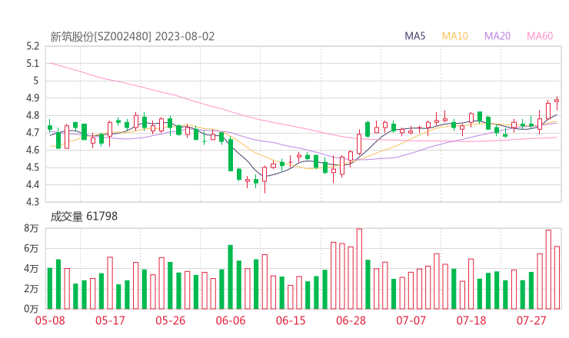Screen dimensions: 569x338
Task: Click the MA60 legend entry
Action: [x=540, y=36]
